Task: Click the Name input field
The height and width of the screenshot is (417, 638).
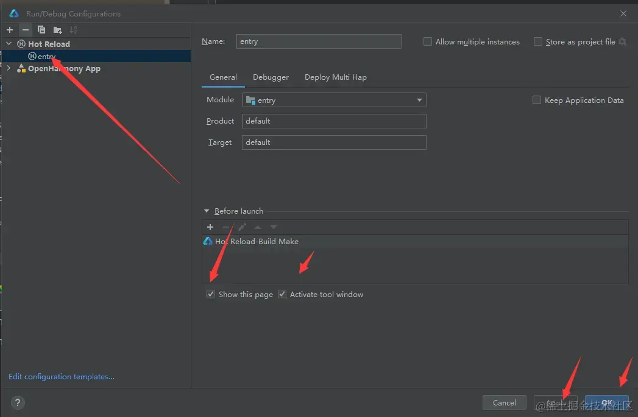Action: (x=319, y=41)
